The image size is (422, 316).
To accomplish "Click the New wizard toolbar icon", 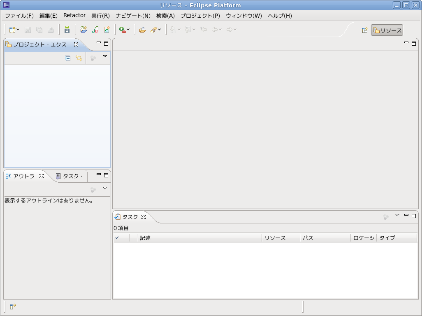I will coord(12,30).
